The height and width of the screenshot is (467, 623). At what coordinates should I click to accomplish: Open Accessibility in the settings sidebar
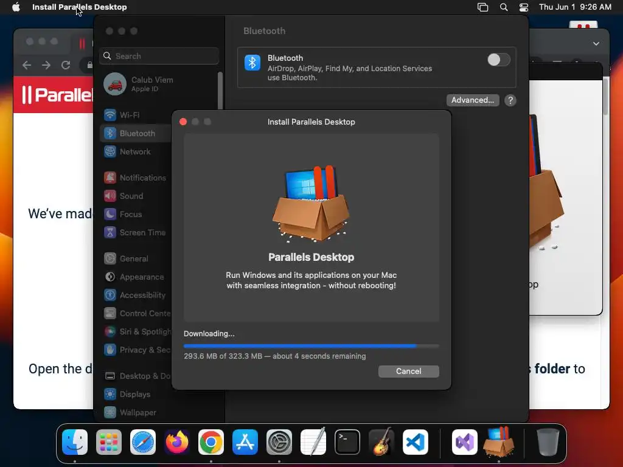click(136, 295)
